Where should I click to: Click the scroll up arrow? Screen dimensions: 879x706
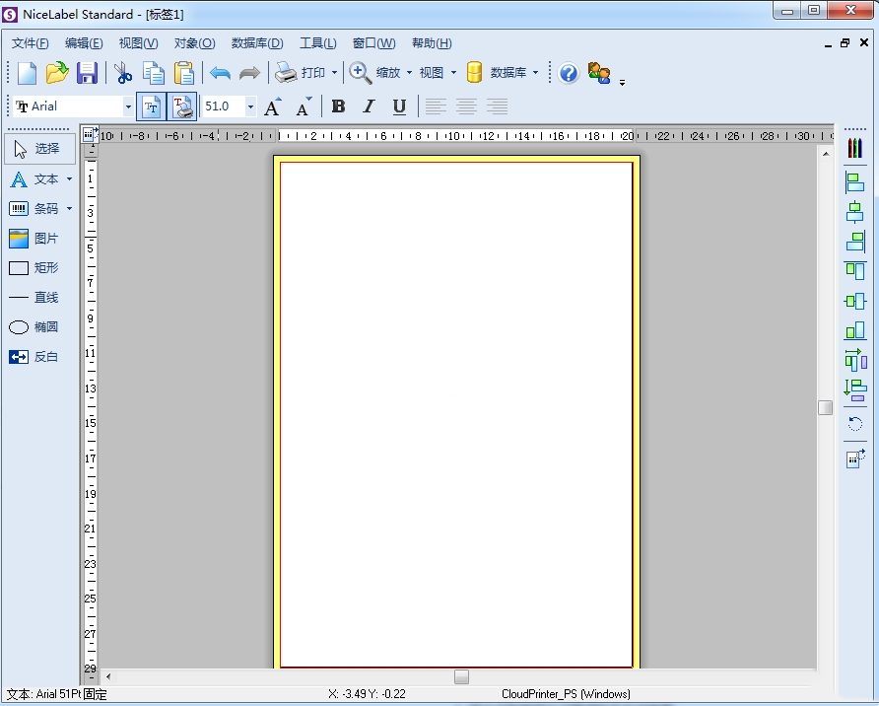point(826,154)
